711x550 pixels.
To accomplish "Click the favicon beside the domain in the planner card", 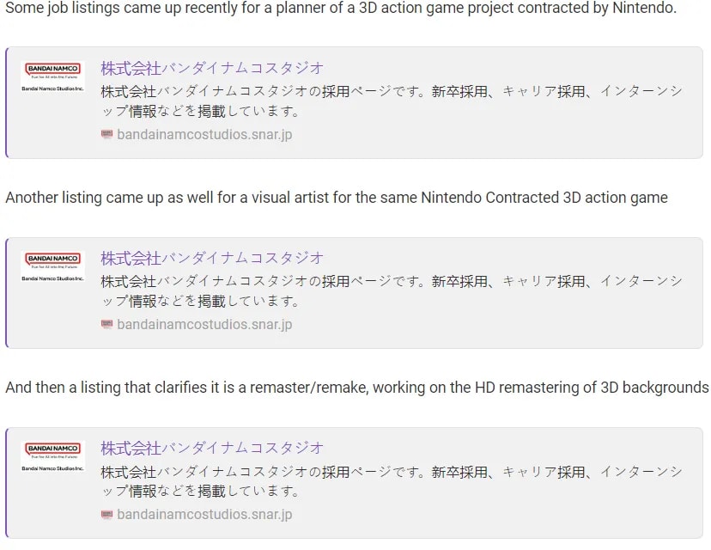I will point(106,134).
